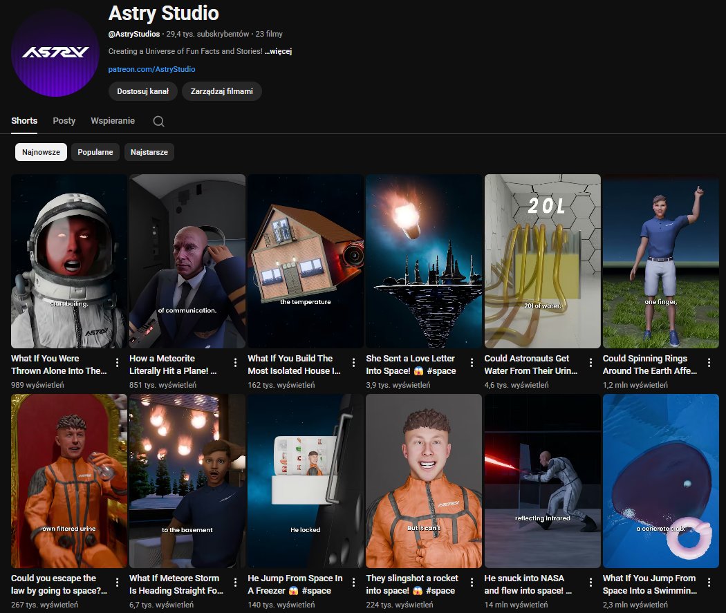Open options menu for 'Could Spinning Rings' short
The image size is (726, 613).
pos(709,362)
